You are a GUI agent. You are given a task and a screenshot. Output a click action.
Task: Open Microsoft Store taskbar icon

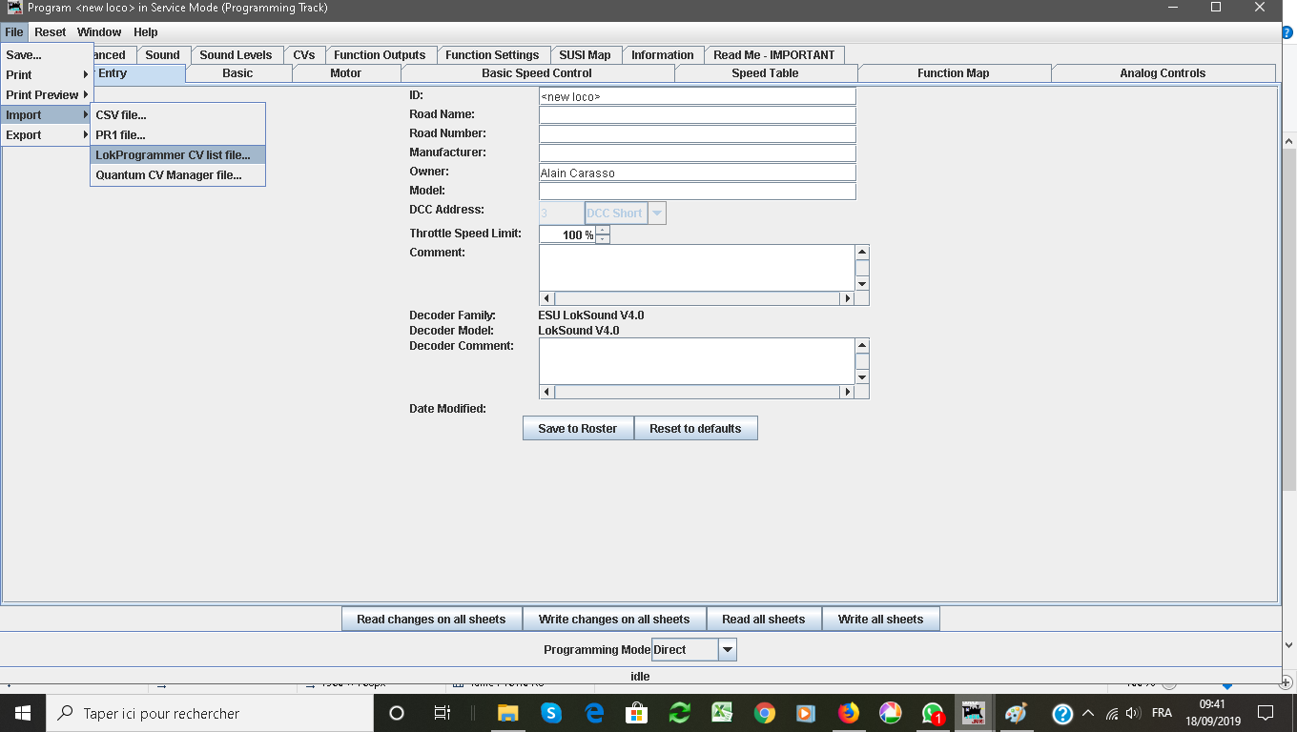(637, 713)
